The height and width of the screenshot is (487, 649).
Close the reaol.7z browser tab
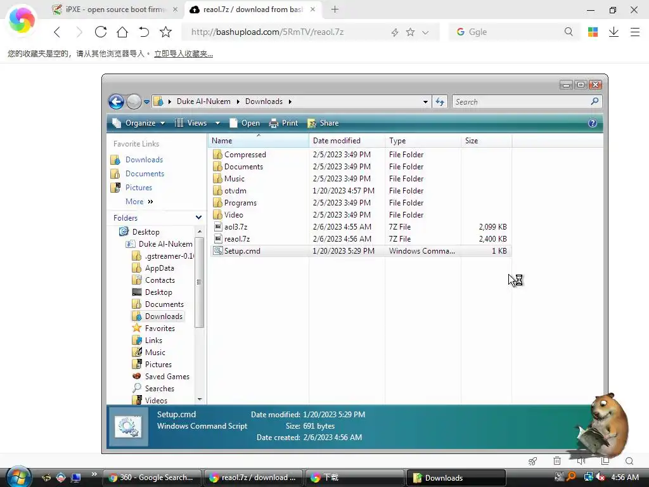pos(313,9)
